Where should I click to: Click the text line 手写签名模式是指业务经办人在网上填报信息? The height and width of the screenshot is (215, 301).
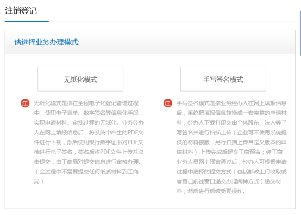[231, 103]
